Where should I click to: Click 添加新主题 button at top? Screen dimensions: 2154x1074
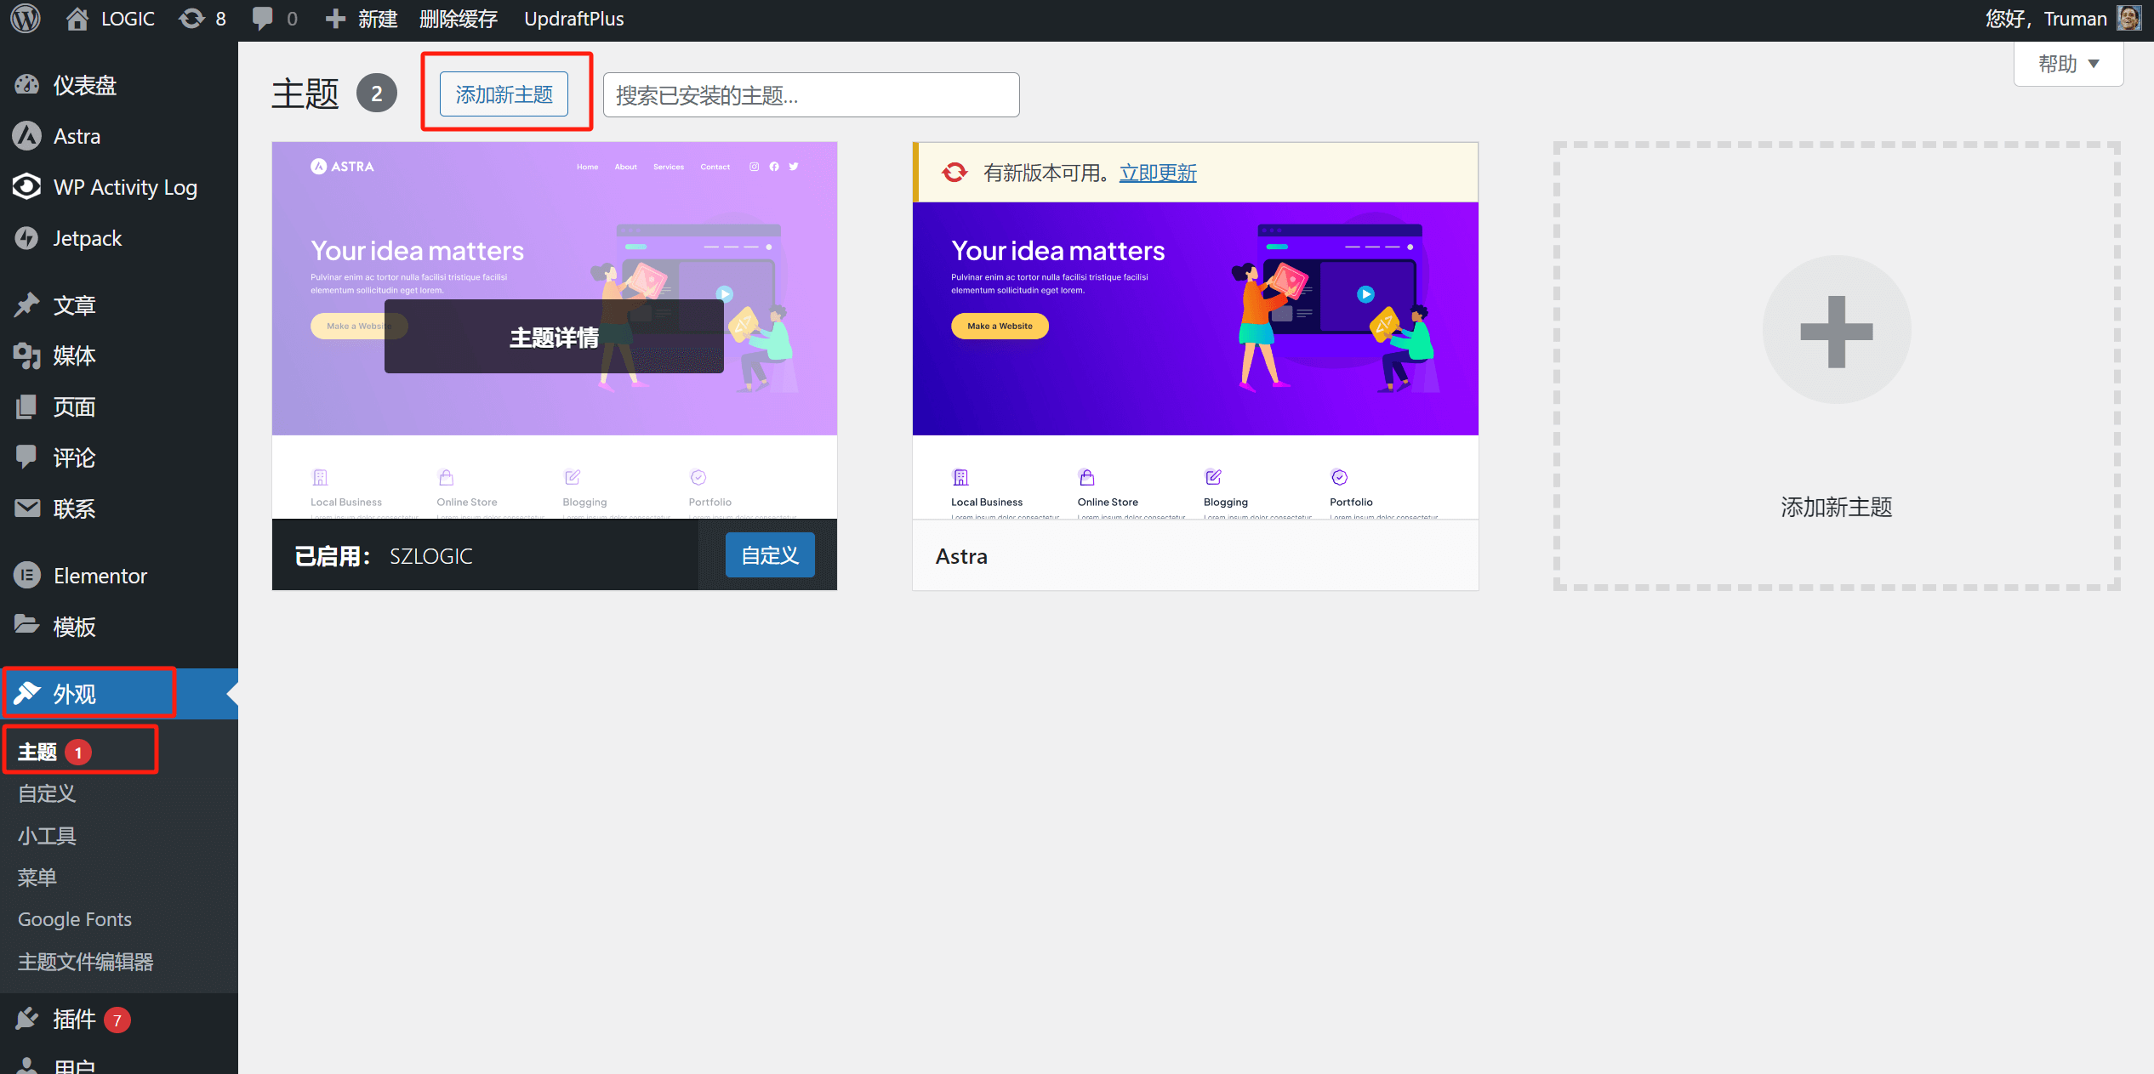(504, 94)
